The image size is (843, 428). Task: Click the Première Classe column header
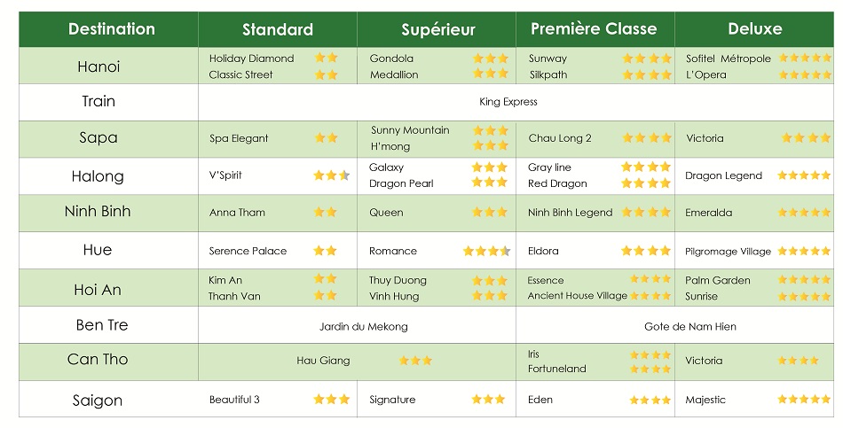(x=594, y=28)
